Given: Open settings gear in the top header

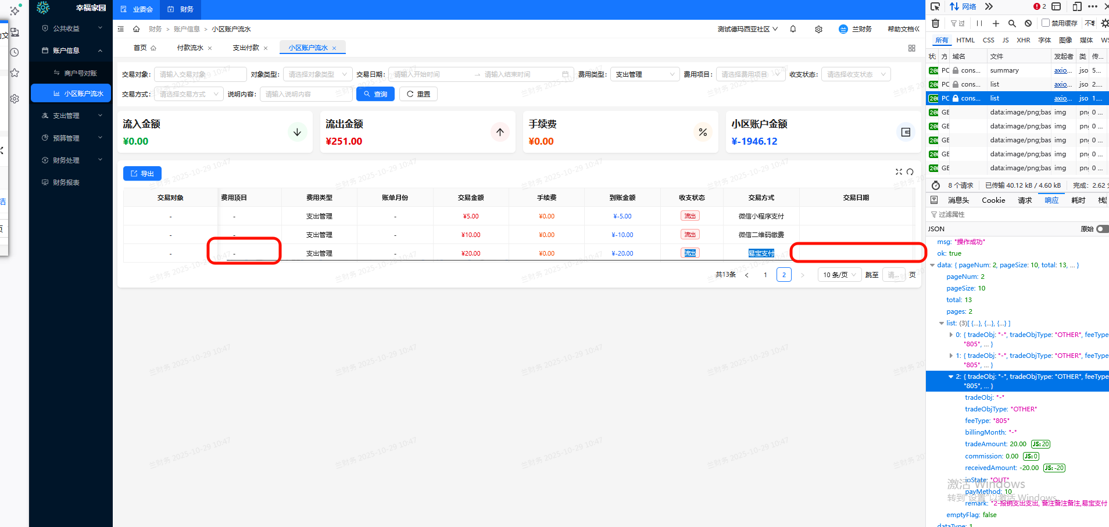Looking at the screenshot, I should [x=818, y=29].
